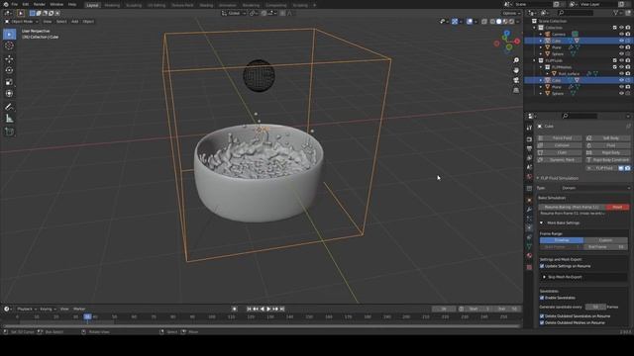Expand the fluid_surface tree item
Screen dimensions: 634x356
tap(548, 73)
